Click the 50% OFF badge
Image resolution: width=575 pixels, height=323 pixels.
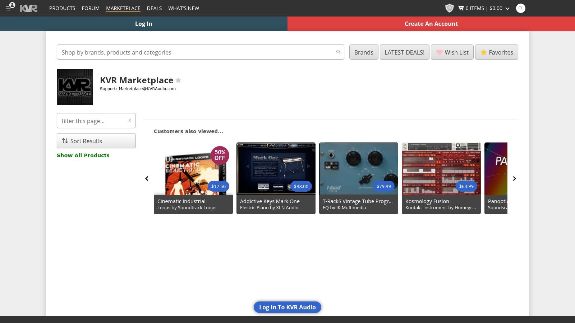pyautogui.click(x=220, y=155)
